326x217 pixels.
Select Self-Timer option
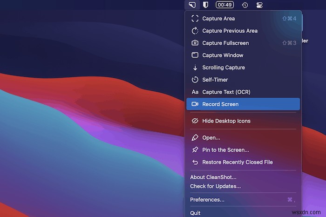point(243,80)
